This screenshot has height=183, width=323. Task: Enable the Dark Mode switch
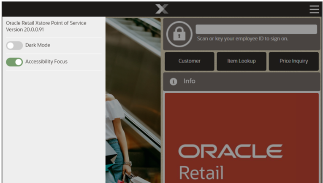pos(14,46)
